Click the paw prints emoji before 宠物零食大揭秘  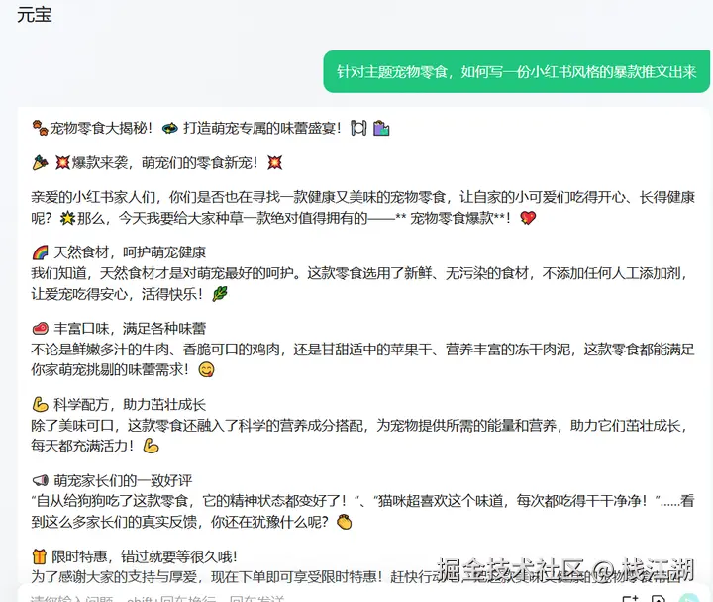[x=40, y=128]
